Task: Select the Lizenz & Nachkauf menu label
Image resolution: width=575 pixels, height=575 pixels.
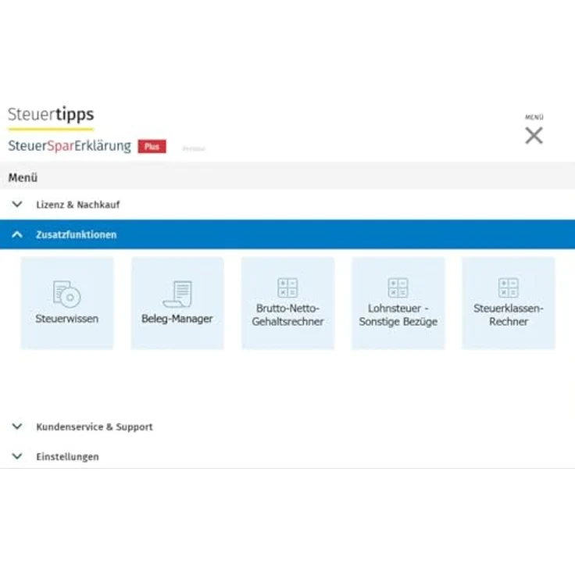Action: (x=77, y=205)
